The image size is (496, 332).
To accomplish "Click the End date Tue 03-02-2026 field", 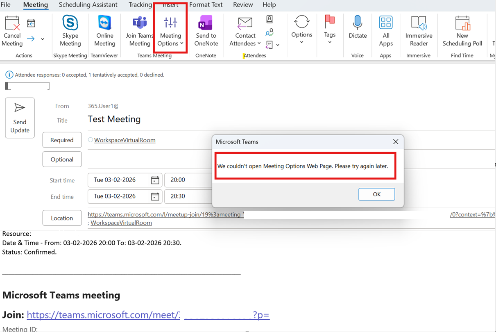I will pyautogui.click(x=125, y=196).
